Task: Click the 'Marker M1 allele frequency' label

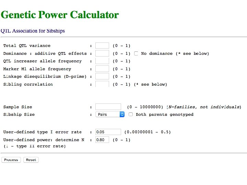Action: click(x=37, y=69)
